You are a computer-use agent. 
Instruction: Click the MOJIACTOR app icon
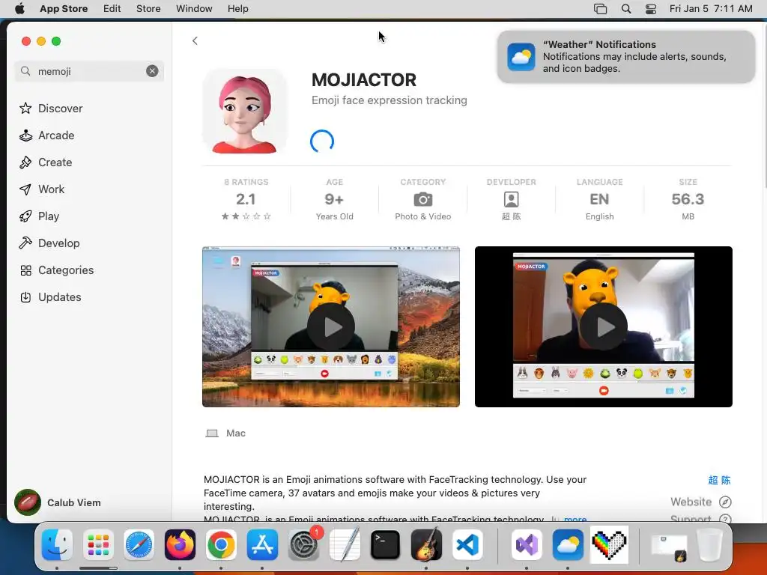[245, 112]
